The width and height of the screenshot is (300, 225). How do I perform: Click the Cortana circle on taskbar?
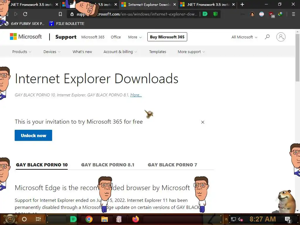click(x=24, y=219)
